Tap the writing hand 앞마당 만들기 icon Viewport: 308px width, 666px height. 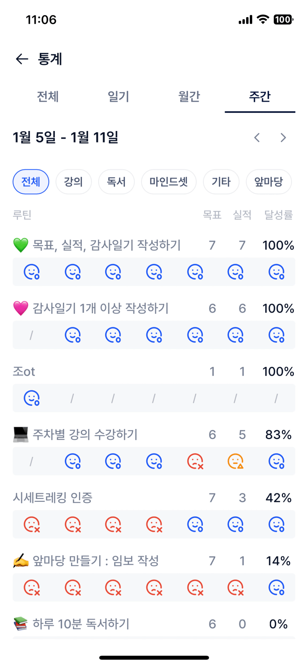(21, 561)
